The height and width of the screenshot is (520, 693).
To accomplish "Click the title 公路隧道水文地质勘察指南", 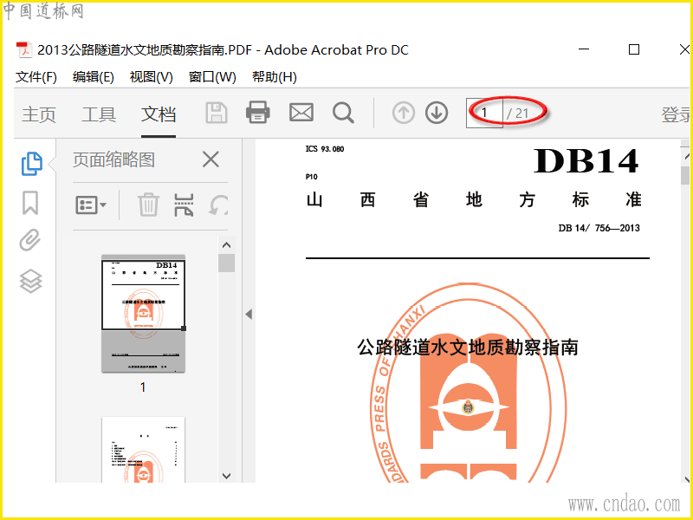I will pos(468,348).
